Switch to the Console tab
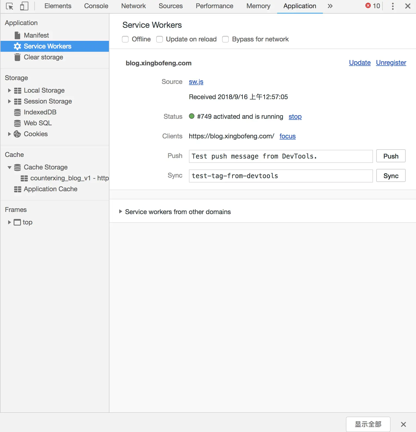This screenshot has height=432, width=416. point(96,6)
